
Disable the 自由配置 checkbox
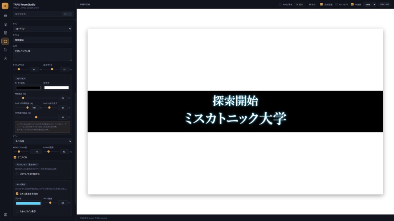click(x=321, y=5)
